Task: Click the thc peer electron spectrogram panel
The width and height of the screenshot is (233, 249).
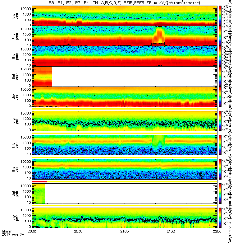Action: pos(125,56)
